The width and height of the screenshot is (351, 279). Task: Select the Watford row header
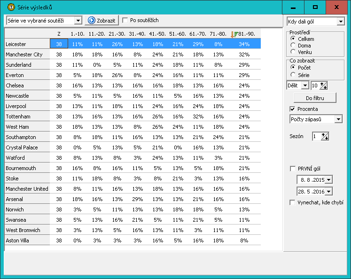coord(27,158)
